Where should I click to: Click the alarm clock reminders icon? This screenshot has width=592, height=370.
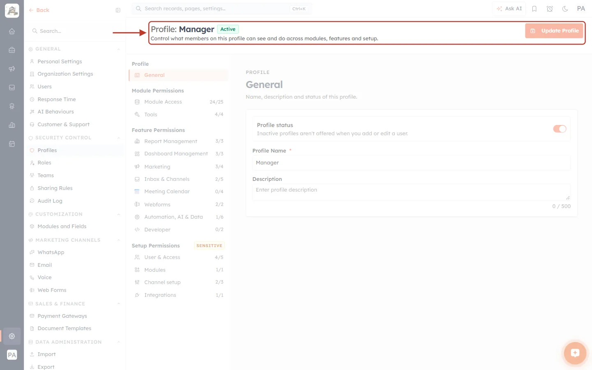point(550,9)
